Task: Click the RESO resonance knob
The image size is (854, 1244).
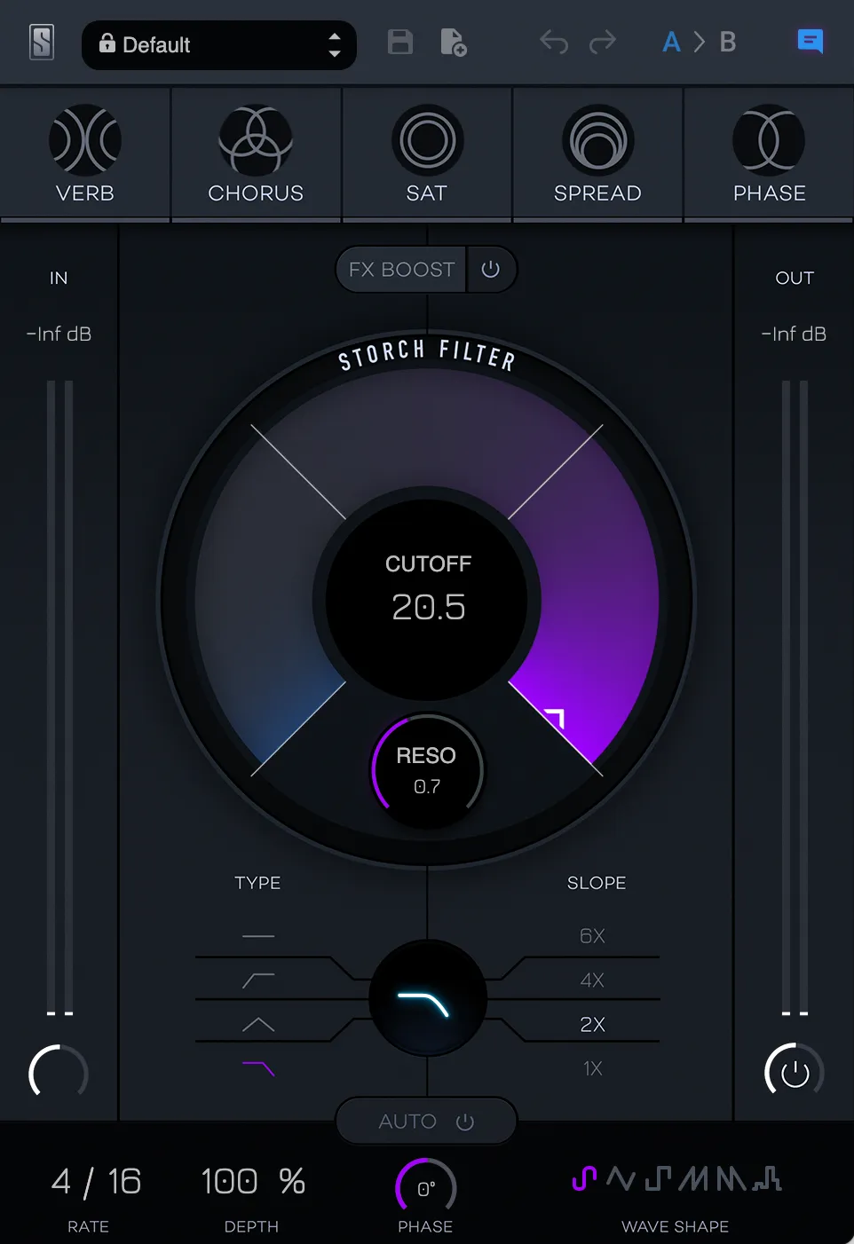Action: pos(427,770)
